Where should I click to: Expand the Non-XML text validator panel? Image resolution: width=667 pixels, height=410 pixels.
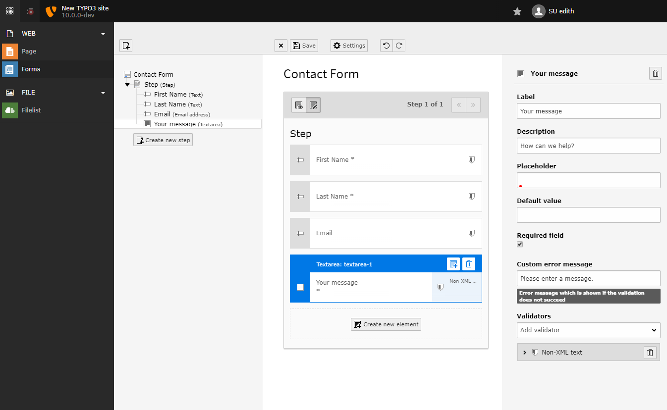coord(525,352)
